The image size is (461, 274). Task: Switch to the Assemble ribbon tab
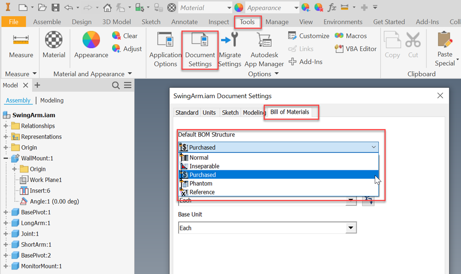[x=47, y=22]
